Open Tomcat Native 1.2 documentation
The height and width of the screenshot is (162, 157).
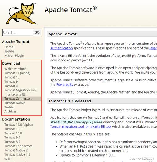(17, 155)
